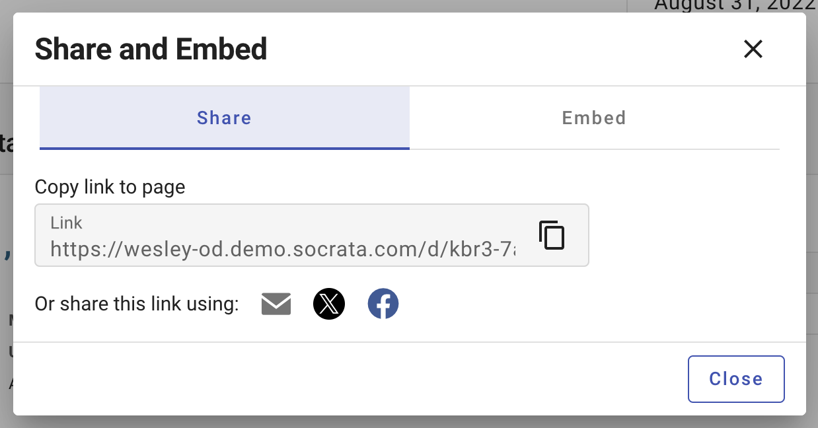Click 'Or share this link using:' text
Viewport: 818px width, 428px height.
coord(137,304)
